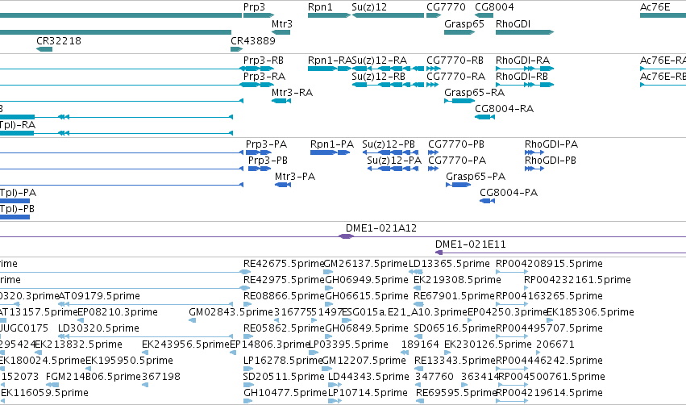The height and width of the screenshot is (405, 686).
Task: Select EST label GM02843.5prime
Action: (x=231, y=312)
